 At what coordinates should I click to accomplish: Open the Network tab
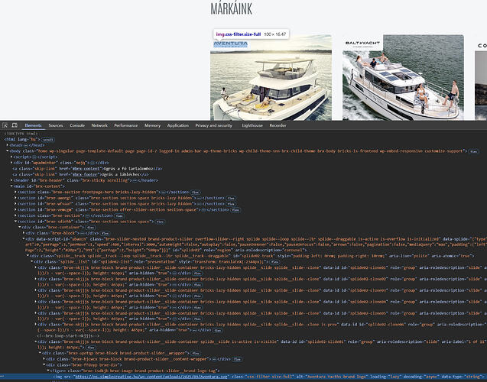pos(99,125)
